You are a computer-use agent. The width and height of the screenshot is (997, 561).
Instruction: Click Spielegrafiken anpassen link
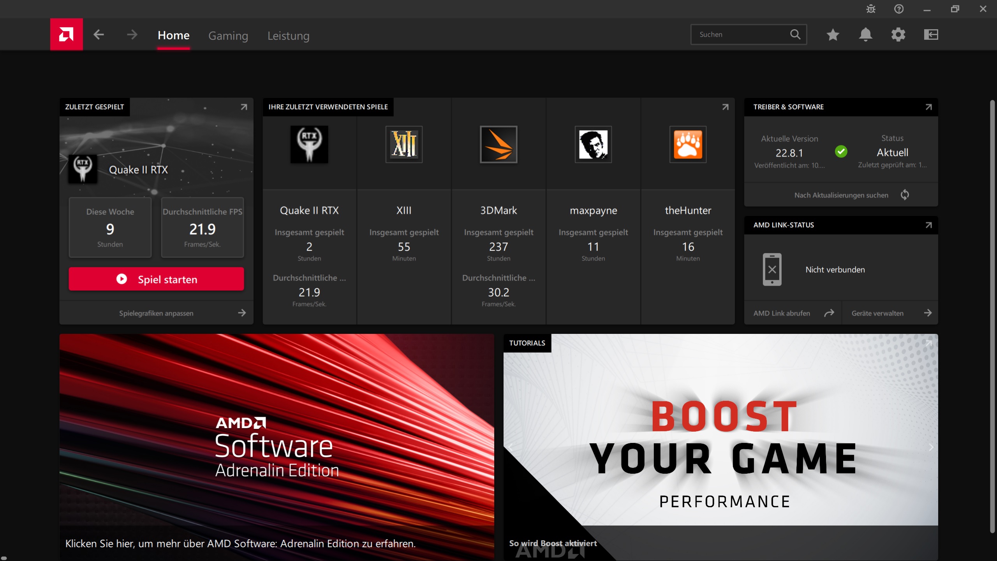coord(156,313)
